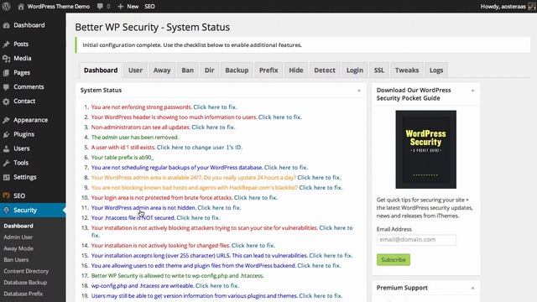Click fix link for editing theme and plugin files
Screen dimensions: 537x302
point(319,266)
